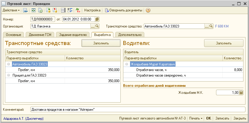Click ellipsis select button in Организация field
Viewport: 249px width, 123px height.
click(93, 26)
